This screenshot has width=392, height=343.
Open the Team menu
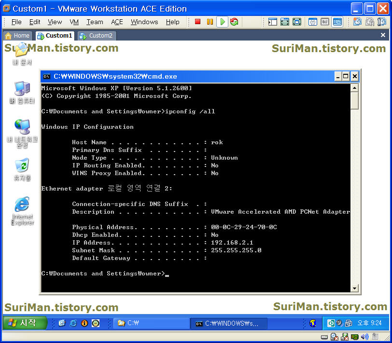click(95, 22)
